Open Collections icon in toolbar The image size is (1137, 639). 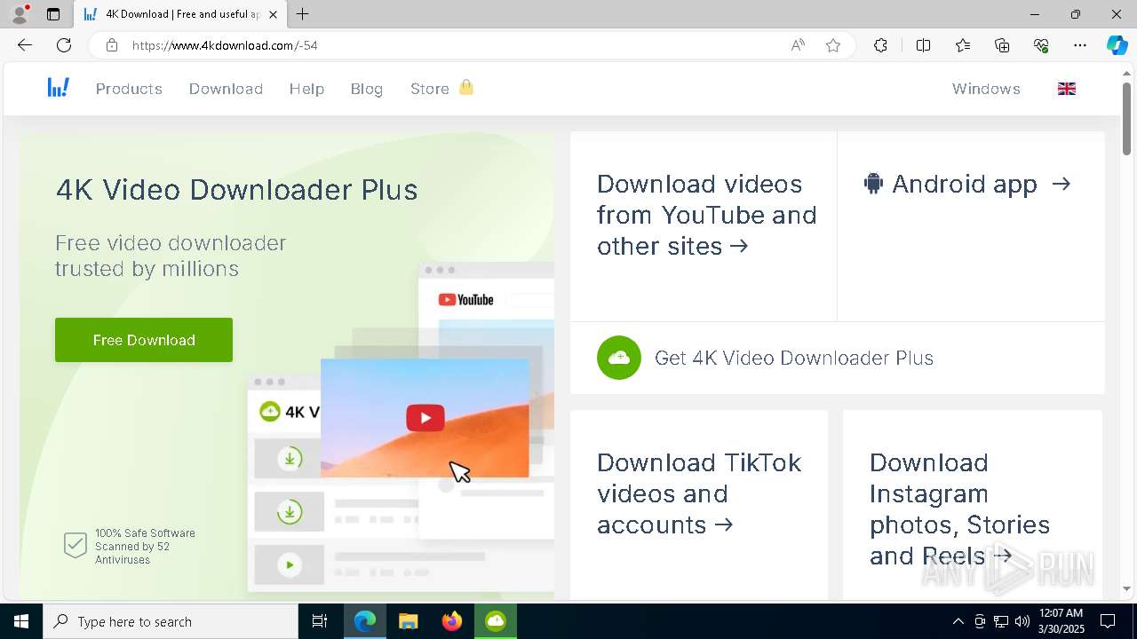tap(1002, 45)
